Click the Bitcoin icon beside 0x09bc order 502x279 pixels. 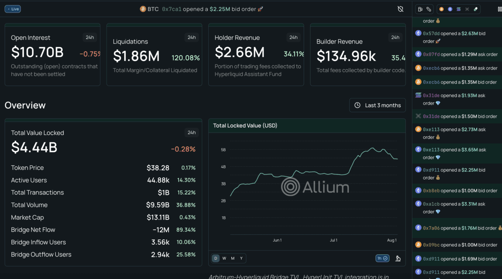click(x=418, y=244)
